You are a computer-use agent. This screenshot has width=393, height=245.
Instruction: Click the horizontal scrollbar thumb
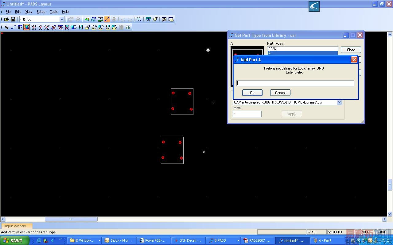click(71, 219)
